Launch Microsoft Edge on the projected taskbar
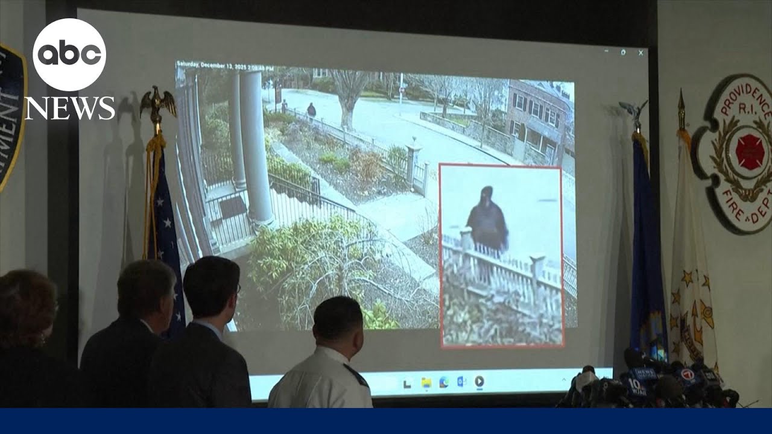Viewport: 772px width, 434px height. tap(444, 382)
